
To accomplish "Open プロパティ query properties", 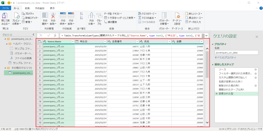I will 28,14.
